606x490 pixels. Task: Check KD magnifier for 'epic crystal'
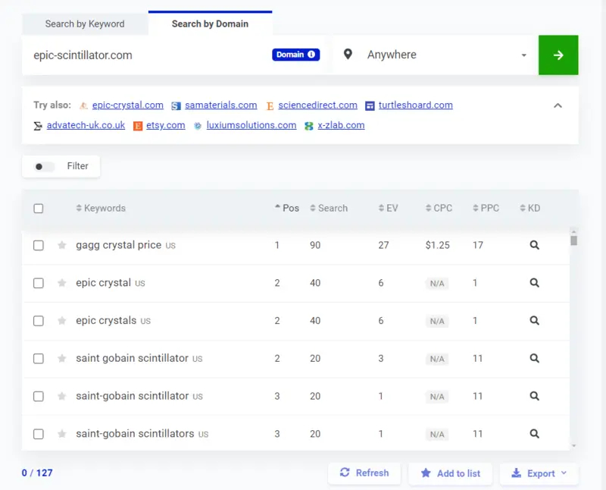(x=534, y=283)
